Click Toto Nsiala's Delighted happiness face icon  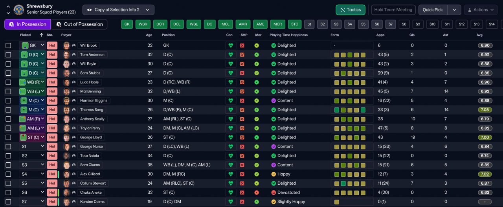coord(274,156)
